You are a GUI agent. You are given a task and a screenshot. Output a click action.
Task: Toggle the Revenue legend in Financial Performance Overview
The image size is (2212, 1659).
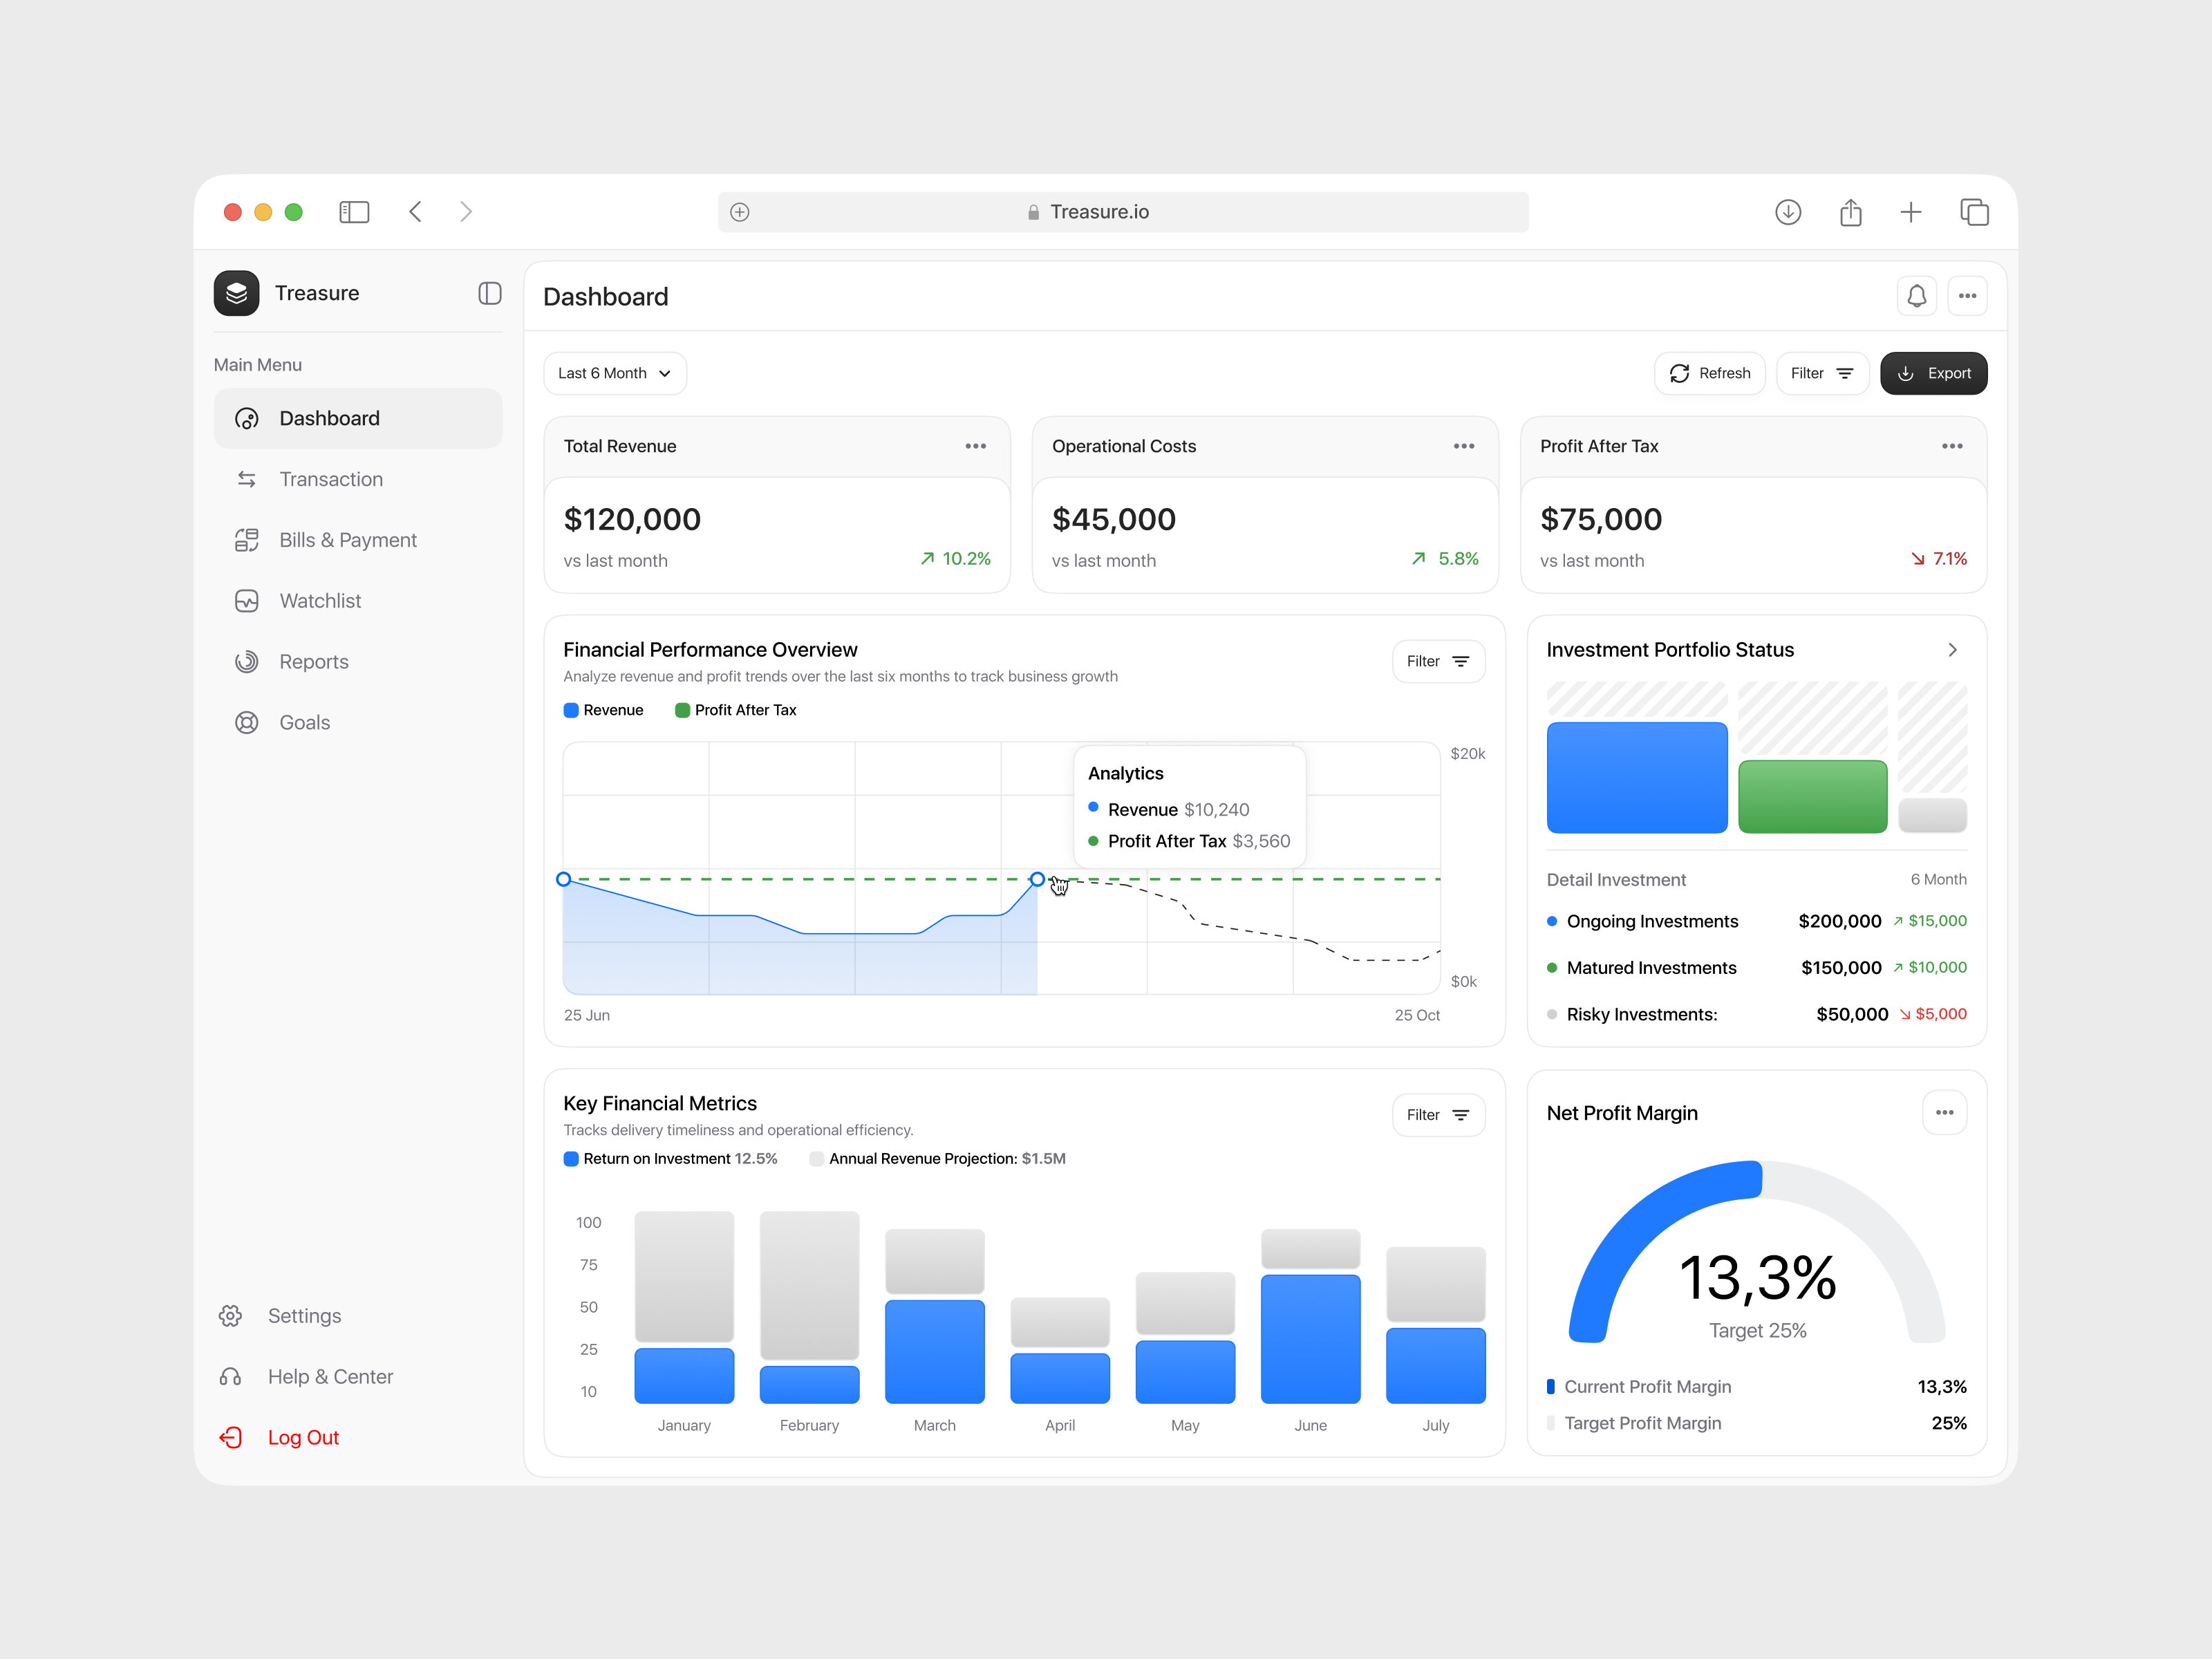[603, 710]
